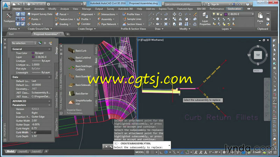Toggle layer on/off lightbulb in layer dropdown
Viewport: 280px width, 157px height.
214,14
